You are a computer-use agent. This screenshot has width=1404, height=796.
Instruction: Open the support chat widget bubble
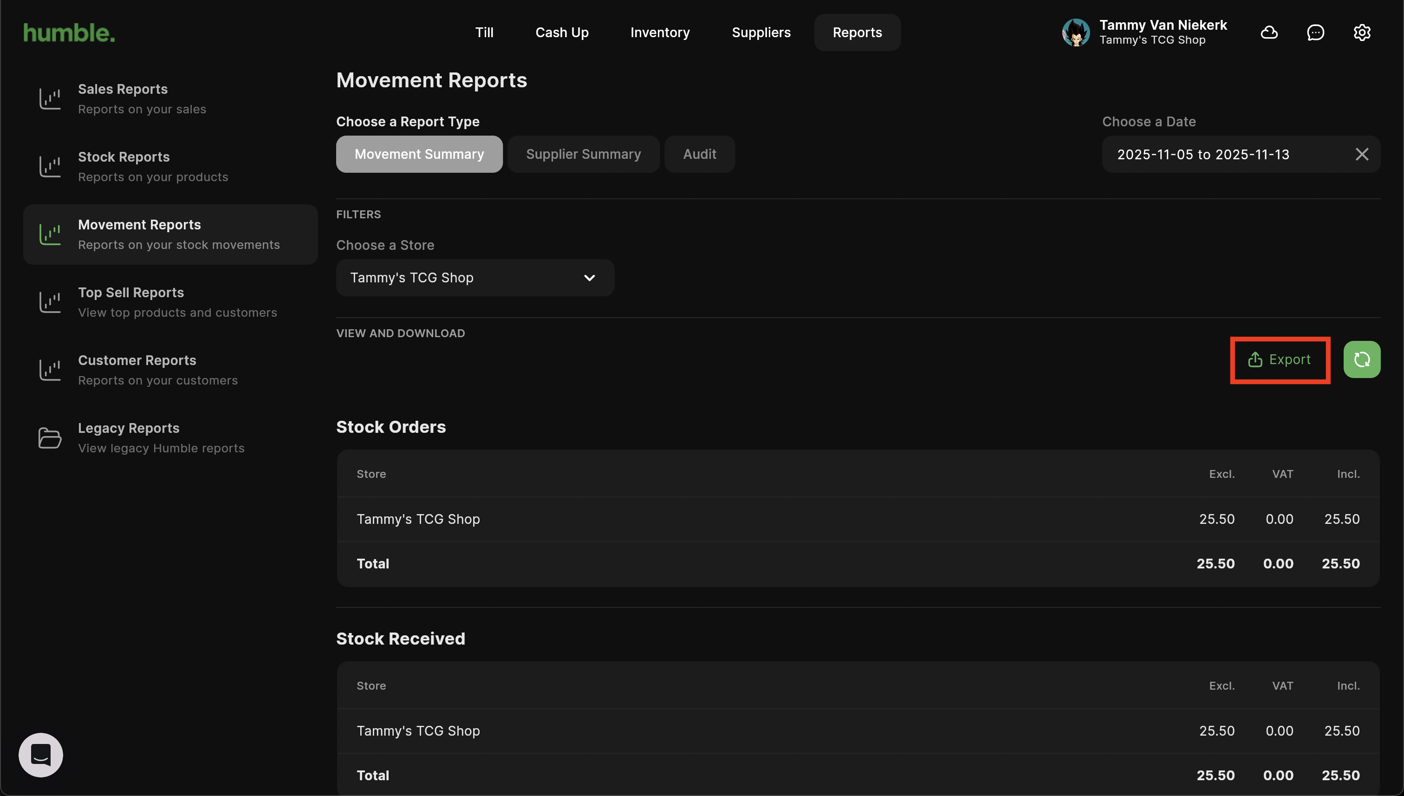41,755
